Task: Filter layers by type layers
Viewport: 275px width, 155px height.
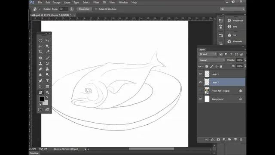Action: click(231, 54)
